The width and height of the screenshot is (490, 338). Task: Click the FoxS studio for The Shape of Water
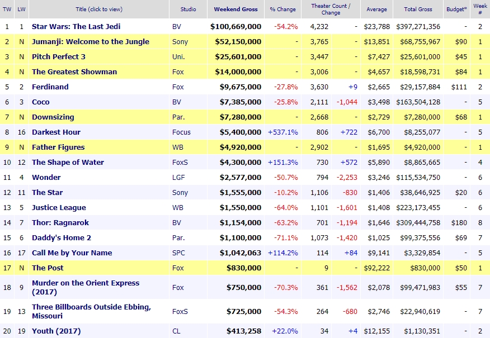180,162
